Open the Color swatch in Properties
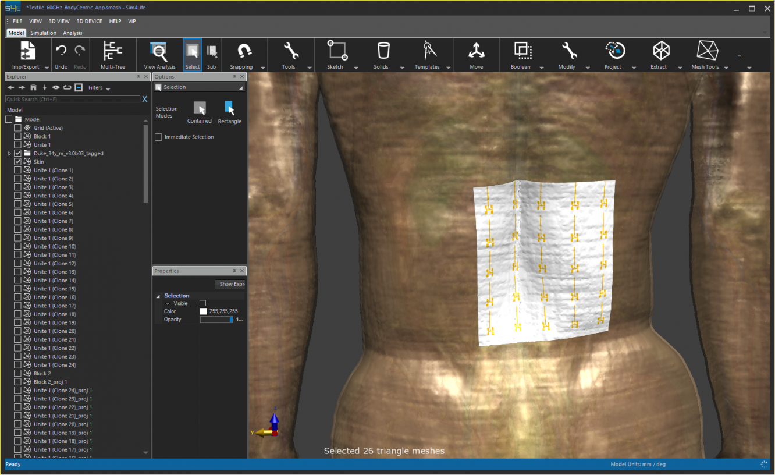Image resolution: width=775 pixels, height=475 pixels. 204,311
